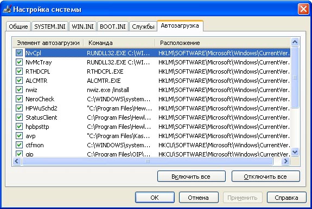
Task: Open the Общие tab
Action: pyautogui.click(x=18, y=27)
